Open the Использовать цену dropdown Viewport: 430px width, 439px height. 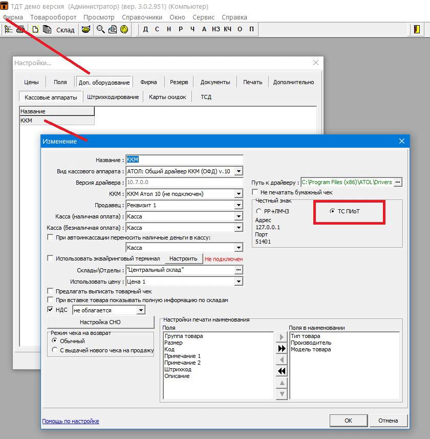tap(239, 282)
